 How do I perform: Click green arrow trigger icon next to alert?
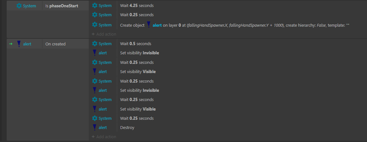tap(10, 44)
